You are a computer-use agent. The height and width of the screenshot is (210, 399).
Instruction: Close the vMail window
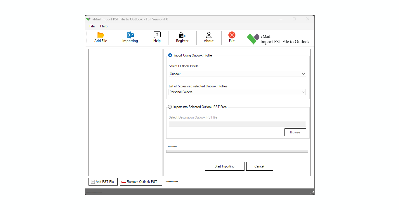308,19
